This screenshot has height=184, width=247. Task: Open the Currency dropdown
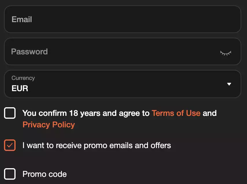122,84
